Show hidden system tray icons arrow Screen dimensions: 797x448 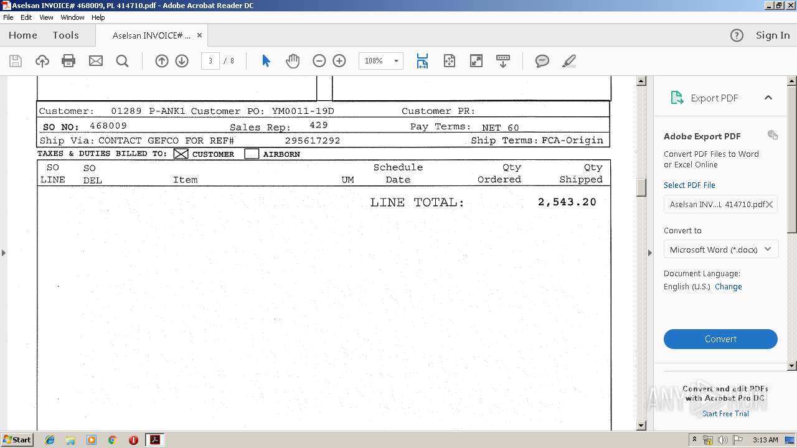click(695, 440)
